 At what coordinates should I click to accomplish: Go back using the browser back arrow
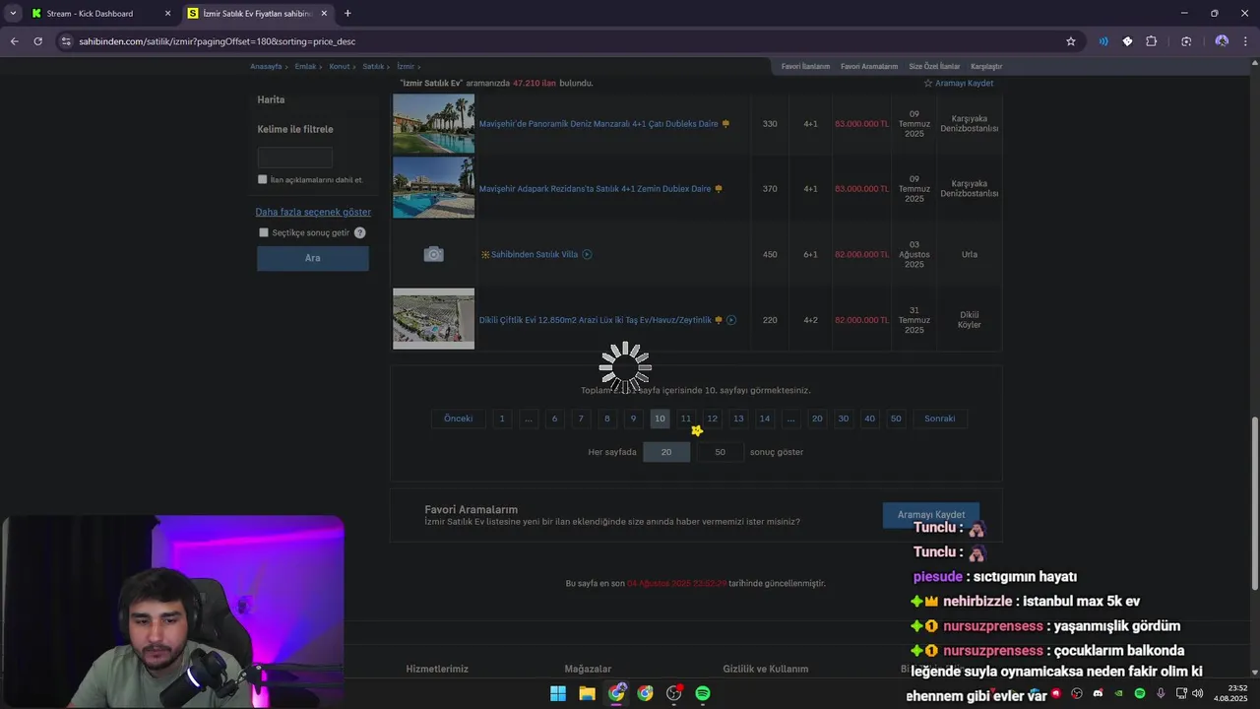click(14, 41)
